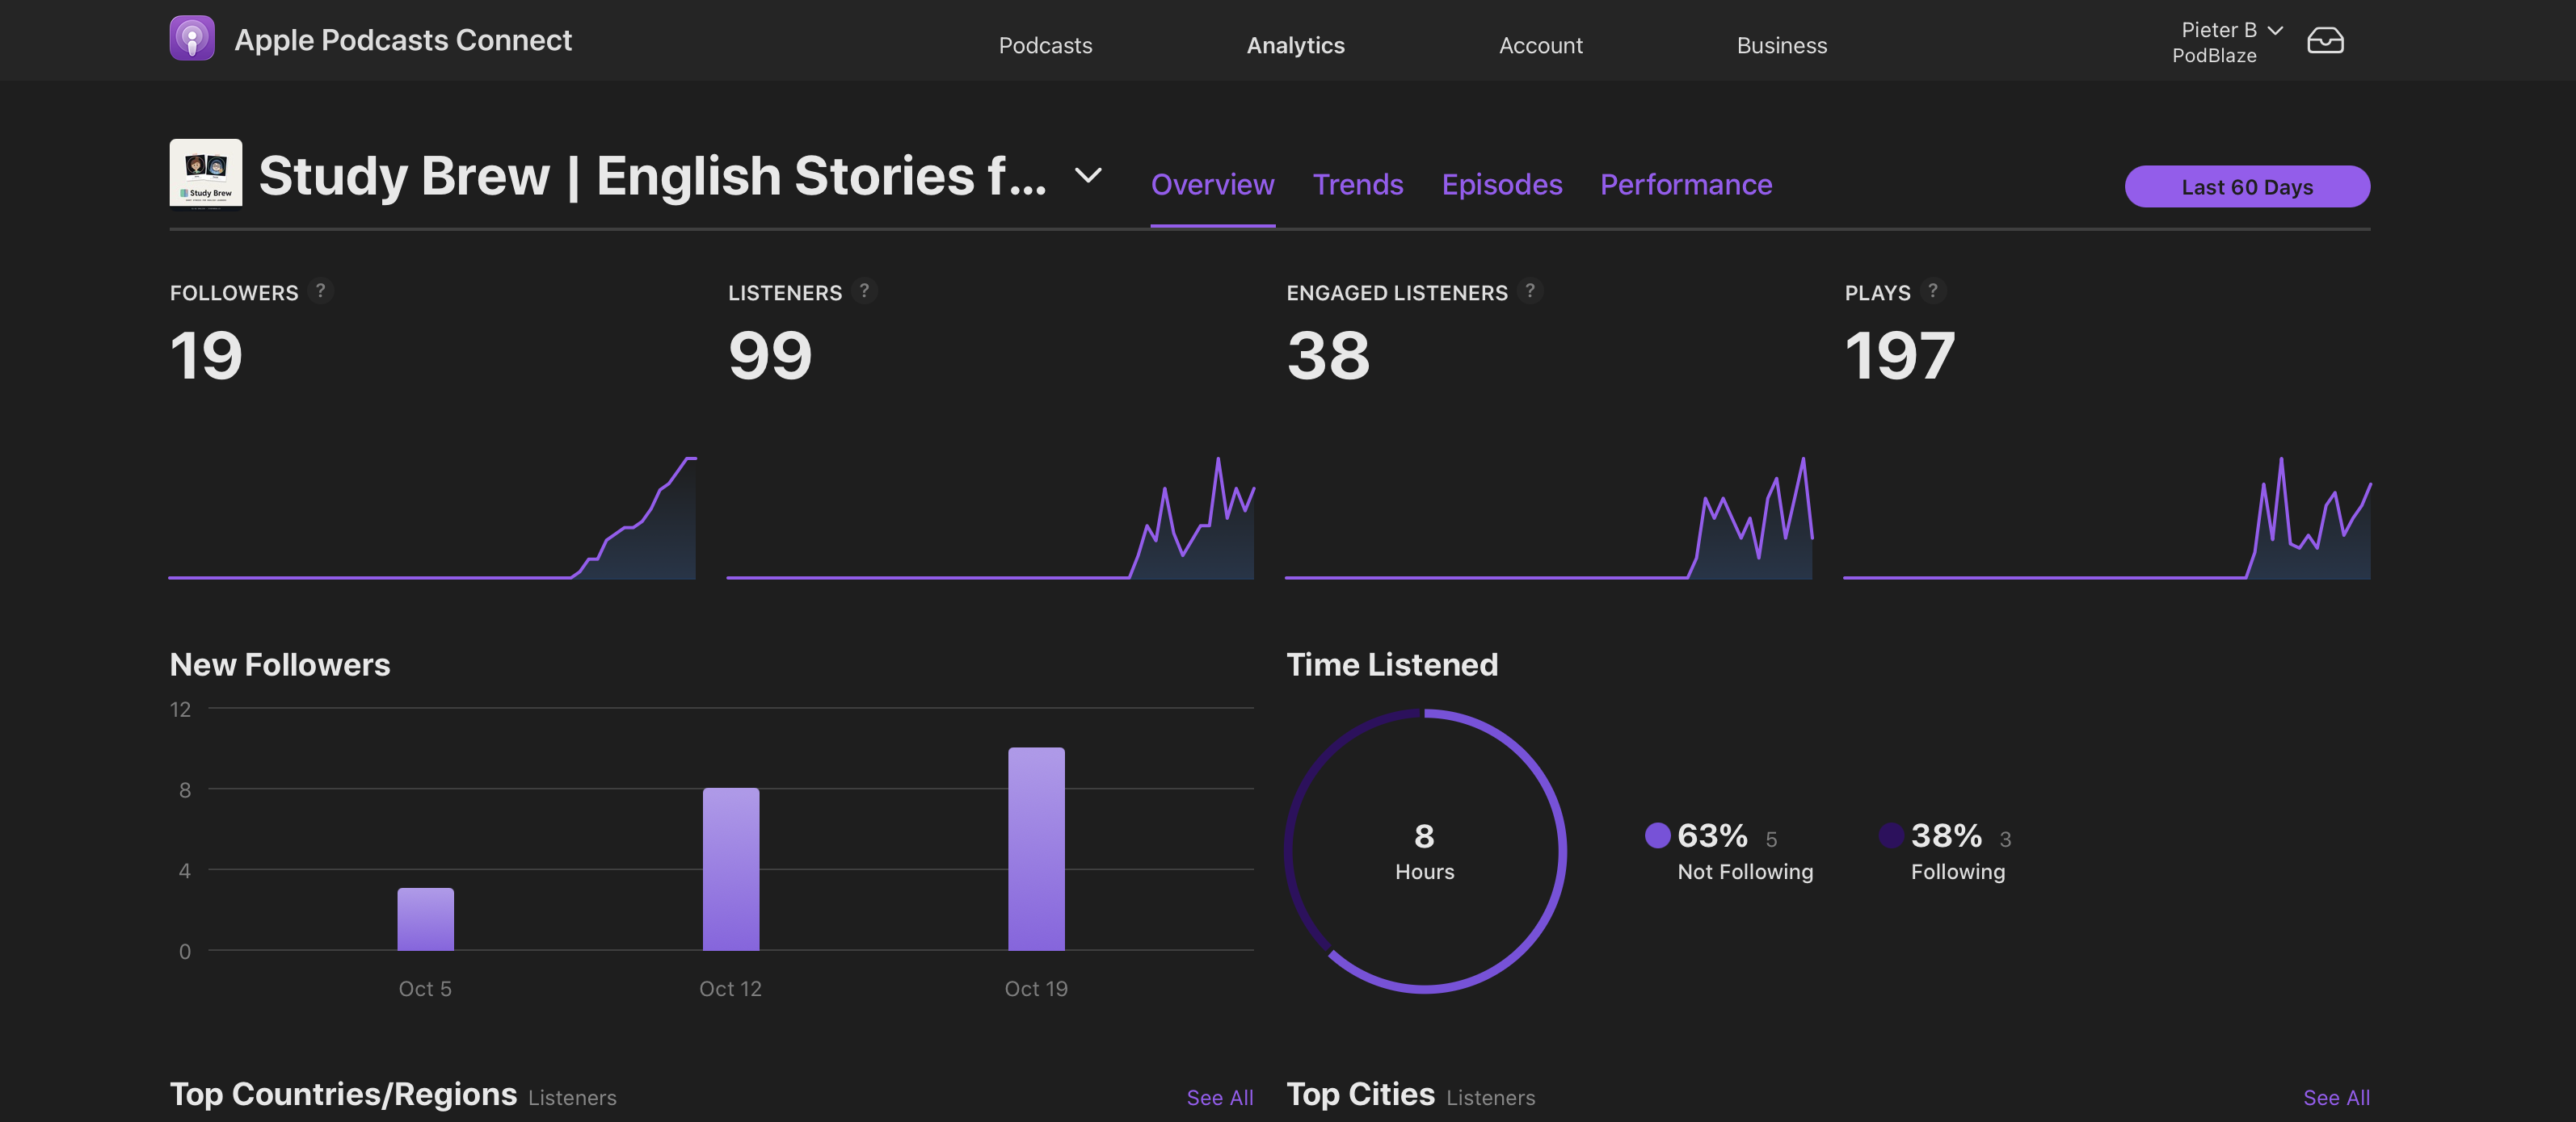Open the Last 60 Days range selector
Screen dimensions: 2576x1122
click(2247, 186)
